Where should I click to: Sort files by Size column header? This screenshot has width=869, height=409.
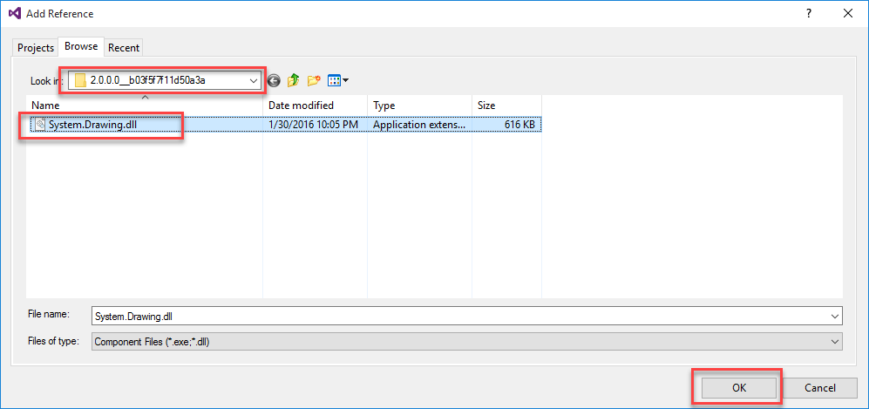click(506, 106)
